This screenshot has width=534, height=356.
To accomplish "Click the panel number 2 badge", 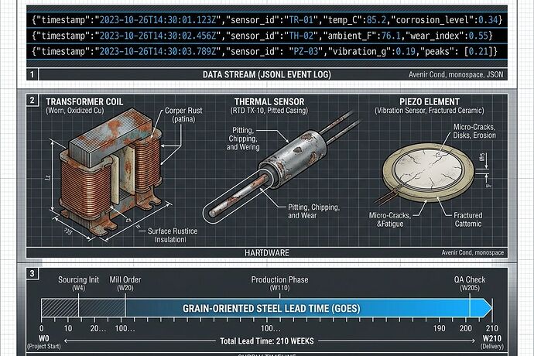I will [x=32, y=101].
